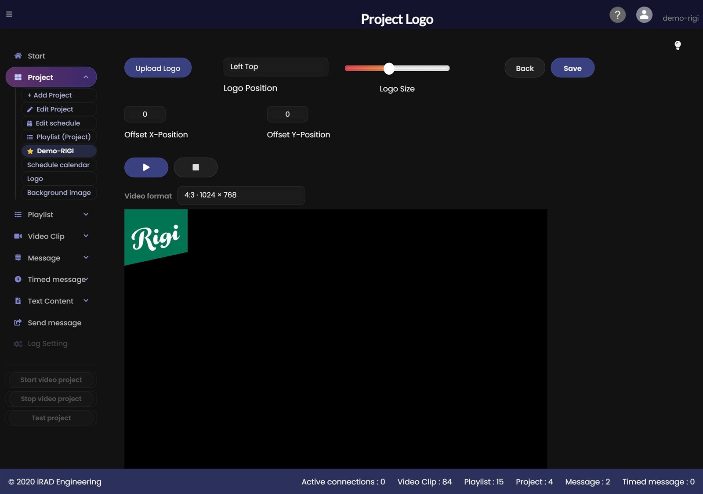Screen dimensions: 703x494
Task: Select the Demo-RIGI project entry
Action: (x=59, y=151)
